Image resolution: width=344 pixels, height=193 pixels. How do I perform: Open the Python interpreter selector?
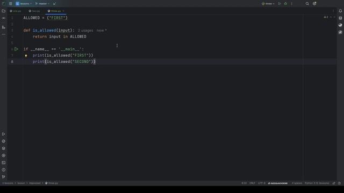pos(317,183)
